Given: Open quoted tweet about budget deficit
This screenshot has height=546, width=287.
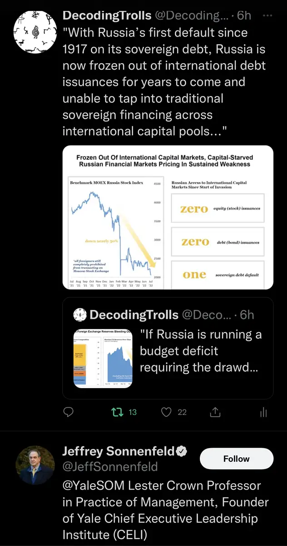Looking at the screenshot, I should (200, 350).
